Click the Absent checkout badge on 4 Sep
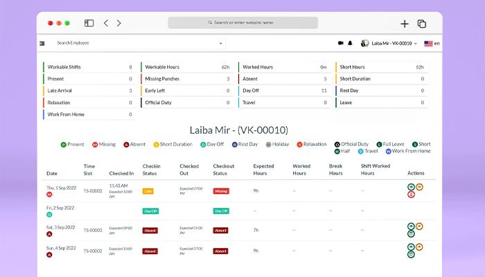The width and height of the screenshot is (485, 277). click(x=220, y=251)
